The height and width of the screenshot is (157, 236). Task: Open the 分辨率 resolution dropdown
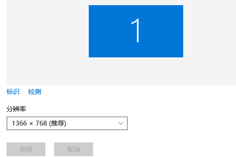(67, 123)
